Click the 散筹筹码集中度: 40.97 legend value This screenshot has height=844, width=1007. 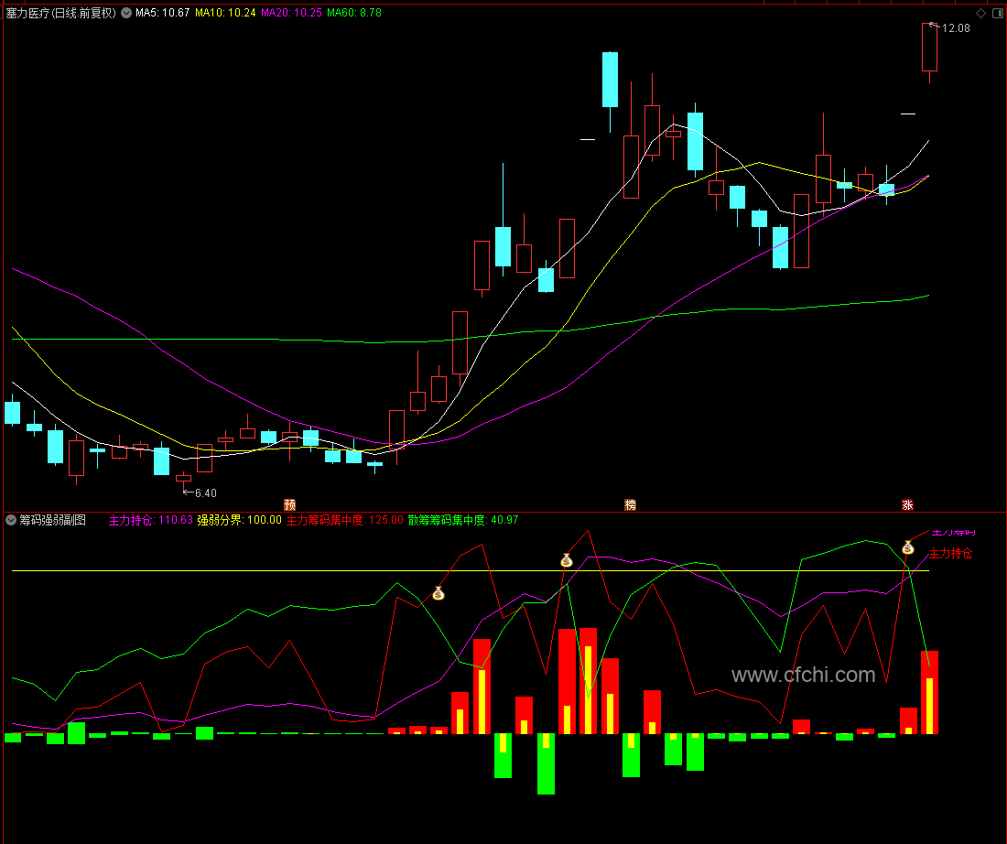[x=463, y=520]
